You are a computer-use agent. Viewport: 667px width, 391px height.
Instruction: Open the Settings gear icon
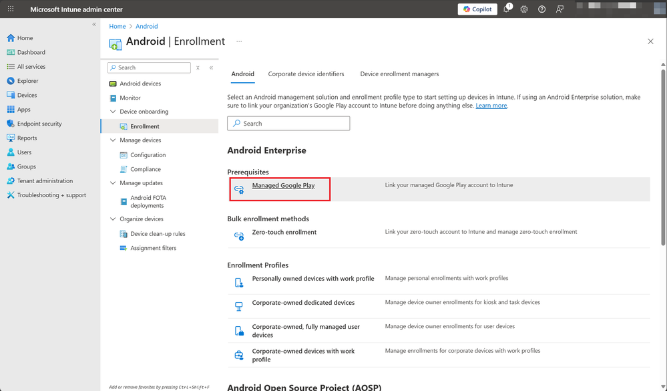tap(524, 9)
